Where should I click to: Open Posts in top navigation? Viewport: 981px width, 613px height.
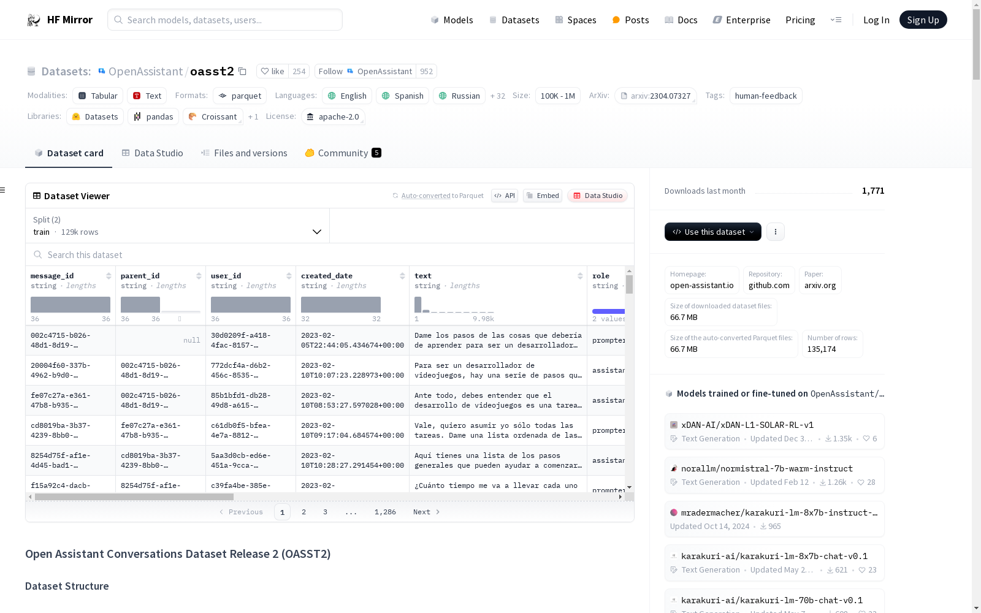tap(630, 20)
